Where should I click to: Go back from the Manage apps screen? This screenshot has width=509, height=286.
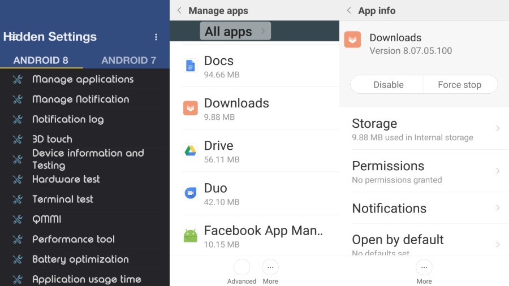(179, 11)
